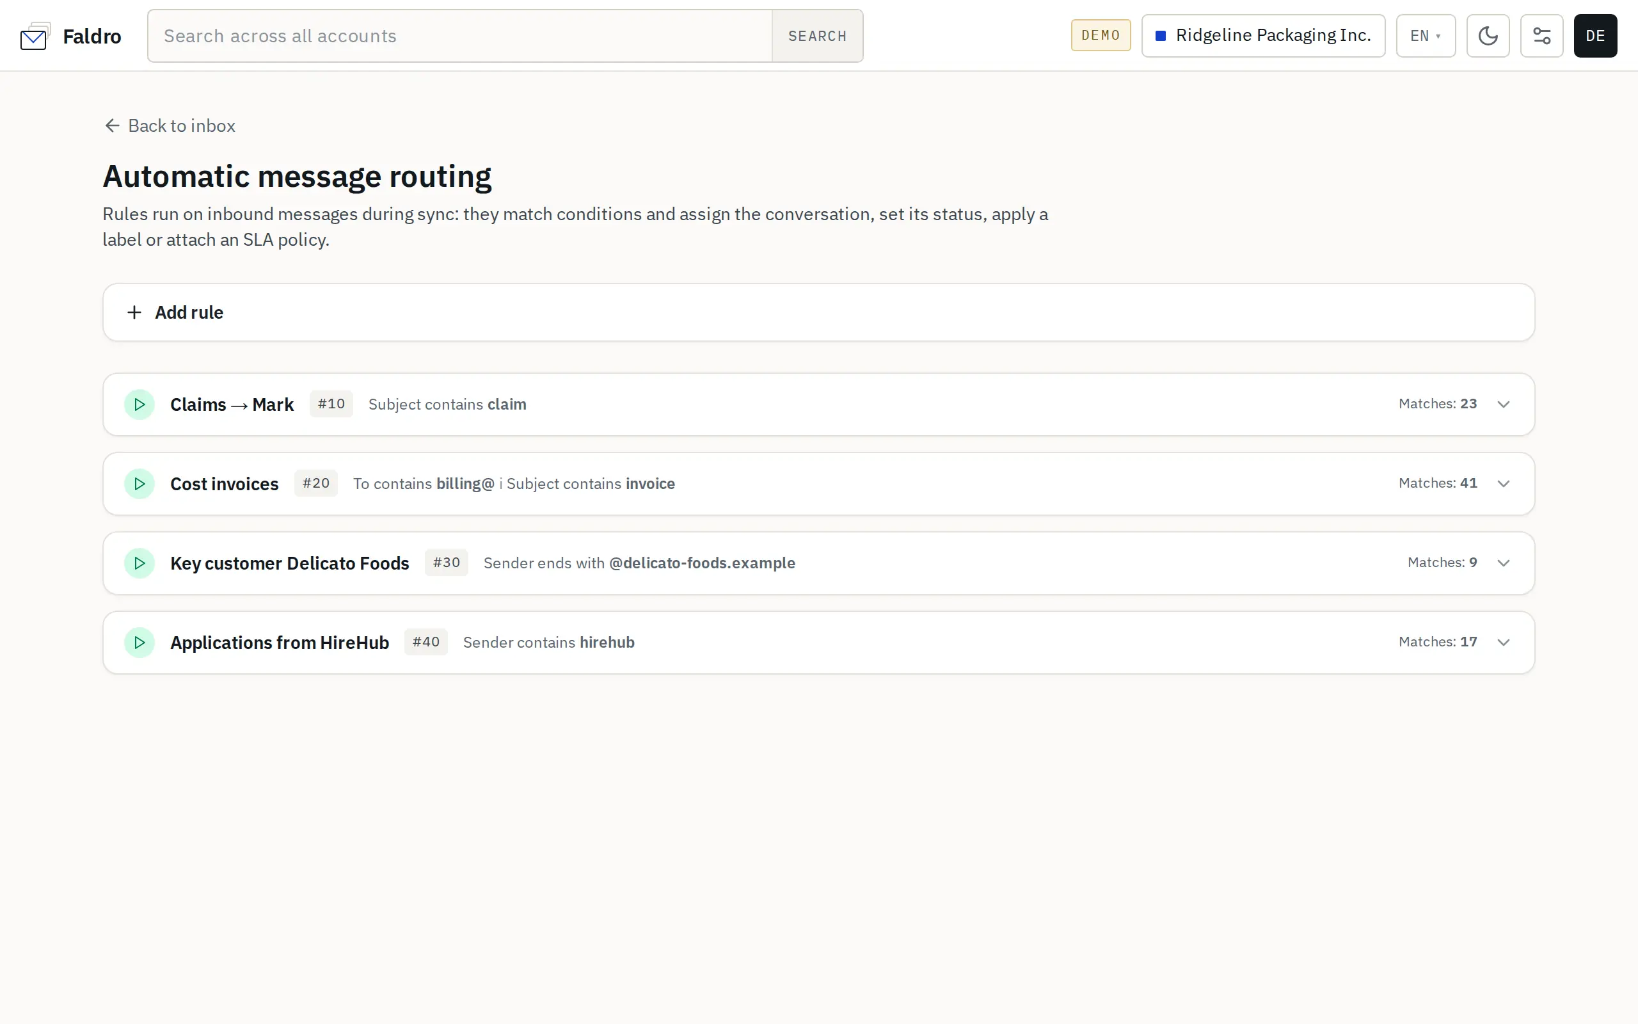Open the Ridgeline Packaging Inc. account selector
Image resolution: width=1638 pixels, height=1024 pixels.
tap(1263, 36)
